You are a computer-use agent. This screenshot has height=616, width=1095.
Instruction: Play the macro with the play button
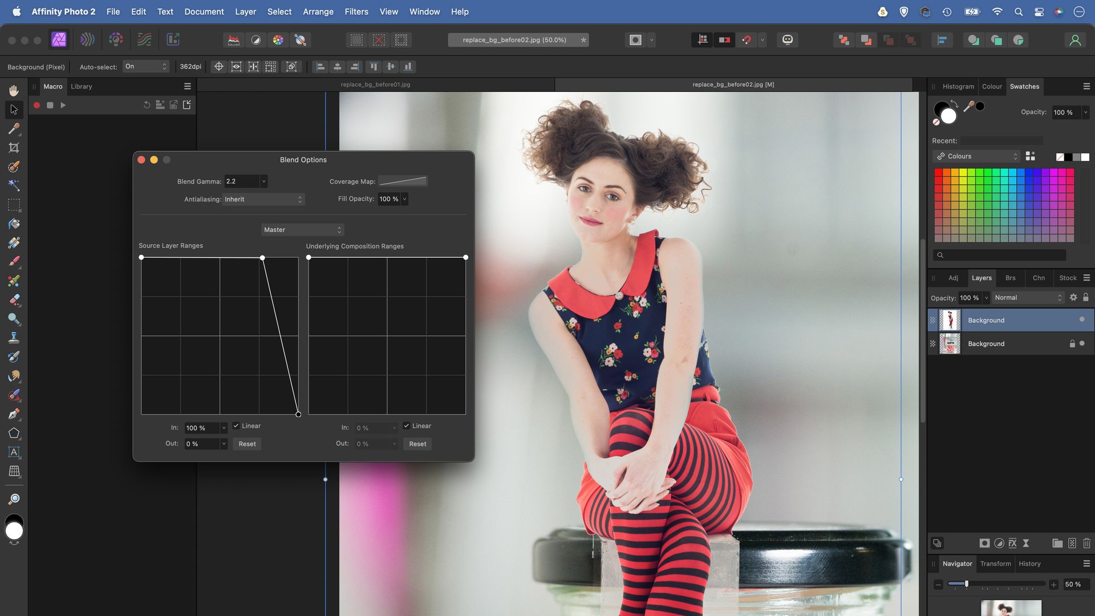click(x=63, y=106)
